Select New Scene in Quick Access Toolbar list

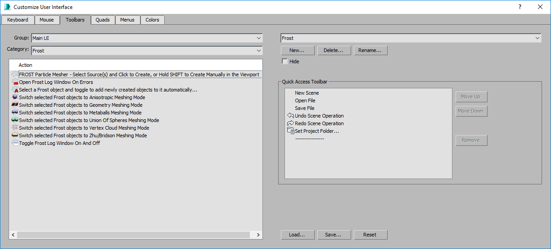pyautogui.click(x=307, y=93)
